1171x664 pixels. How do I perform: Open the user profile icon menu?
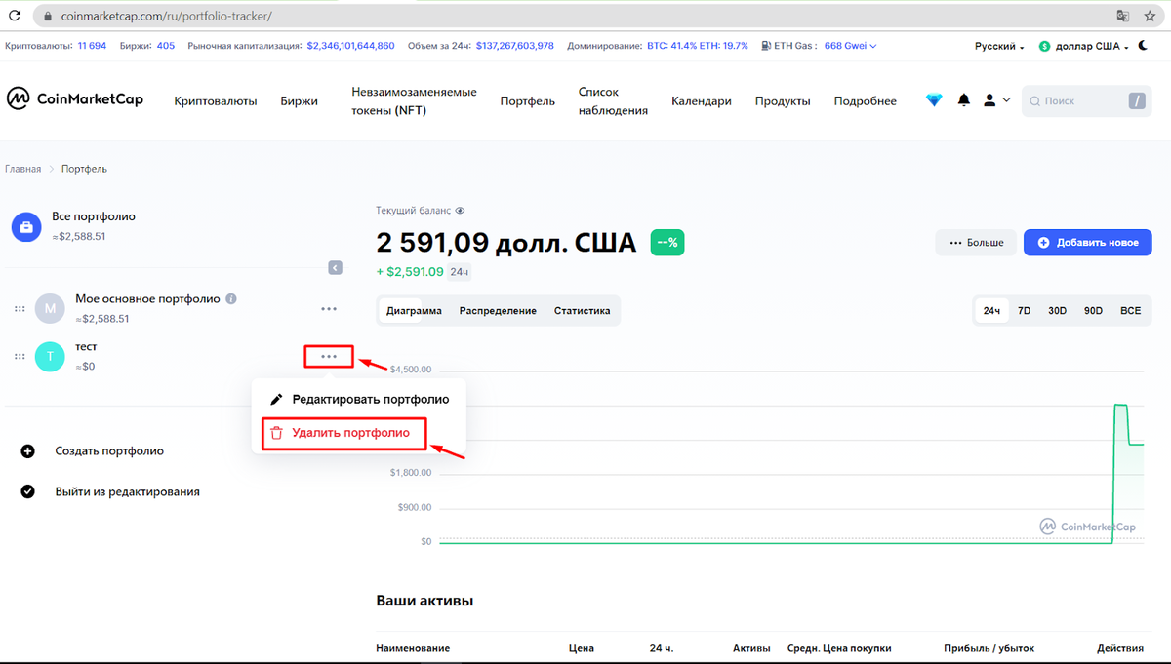(x=996, y=100)
